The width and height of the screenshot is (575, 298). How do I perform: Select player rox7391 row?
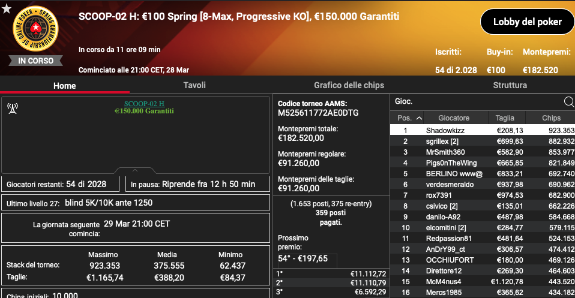pos(482,195)
